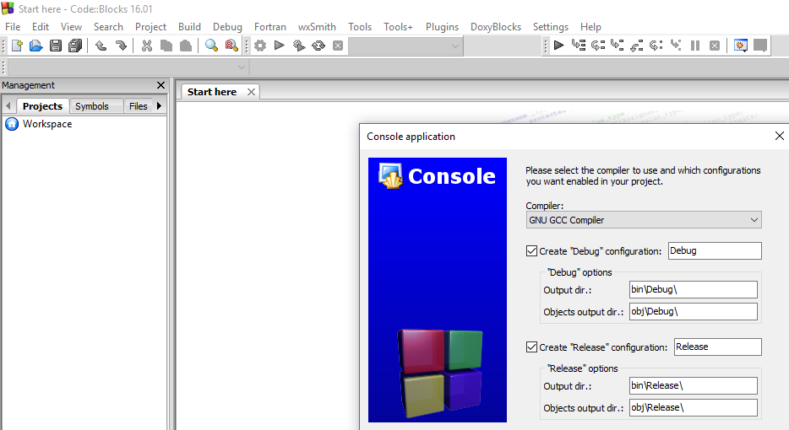The height and width of the screenshot is (430, 789).
Task: Click the debugger Various info icon
Action: pyautogui.click(x=759, y=46)
